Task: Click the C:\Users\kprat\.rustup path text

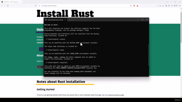Action: [x=55, y=39]
